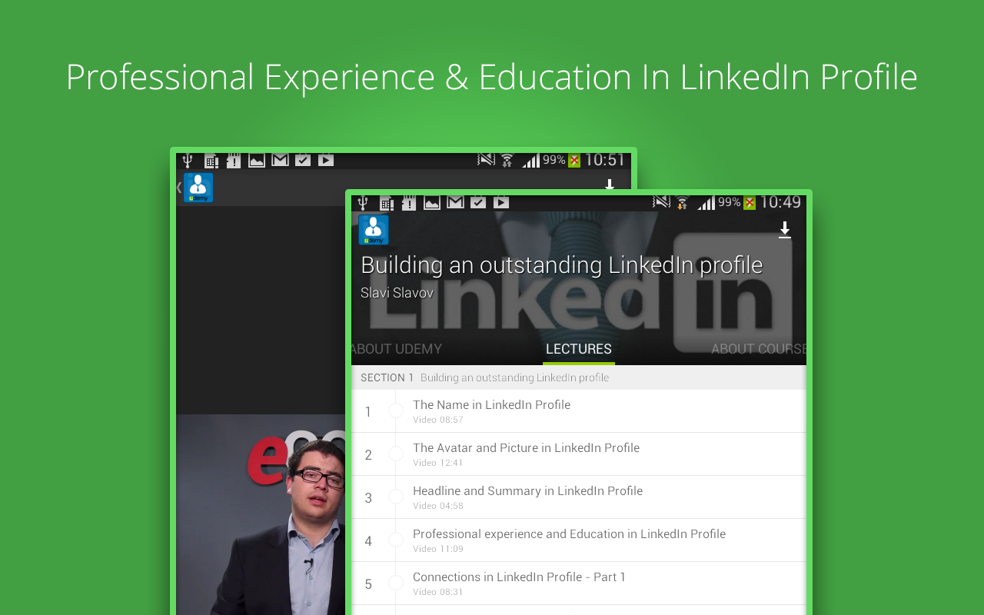Switch to the ABOUT COURSE tab
The height and width of the screenshot is (615, 984).
pyautogui.click(x=758, y=349)
